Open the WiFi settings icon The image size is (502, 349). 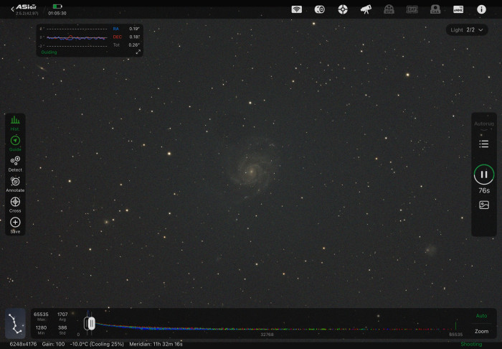click(x=296, y=9)
